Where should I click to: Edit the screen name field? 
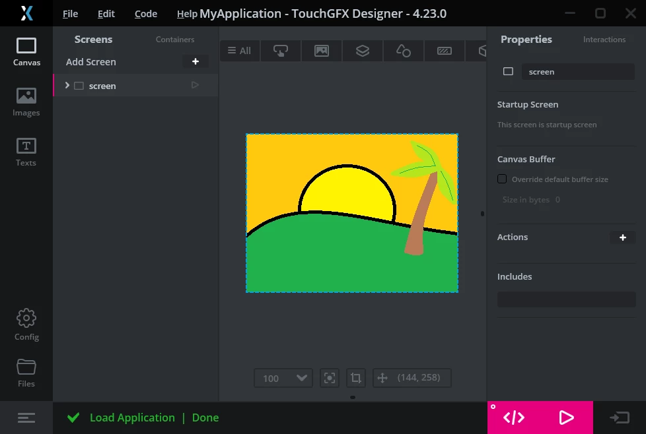pos(578,72)
